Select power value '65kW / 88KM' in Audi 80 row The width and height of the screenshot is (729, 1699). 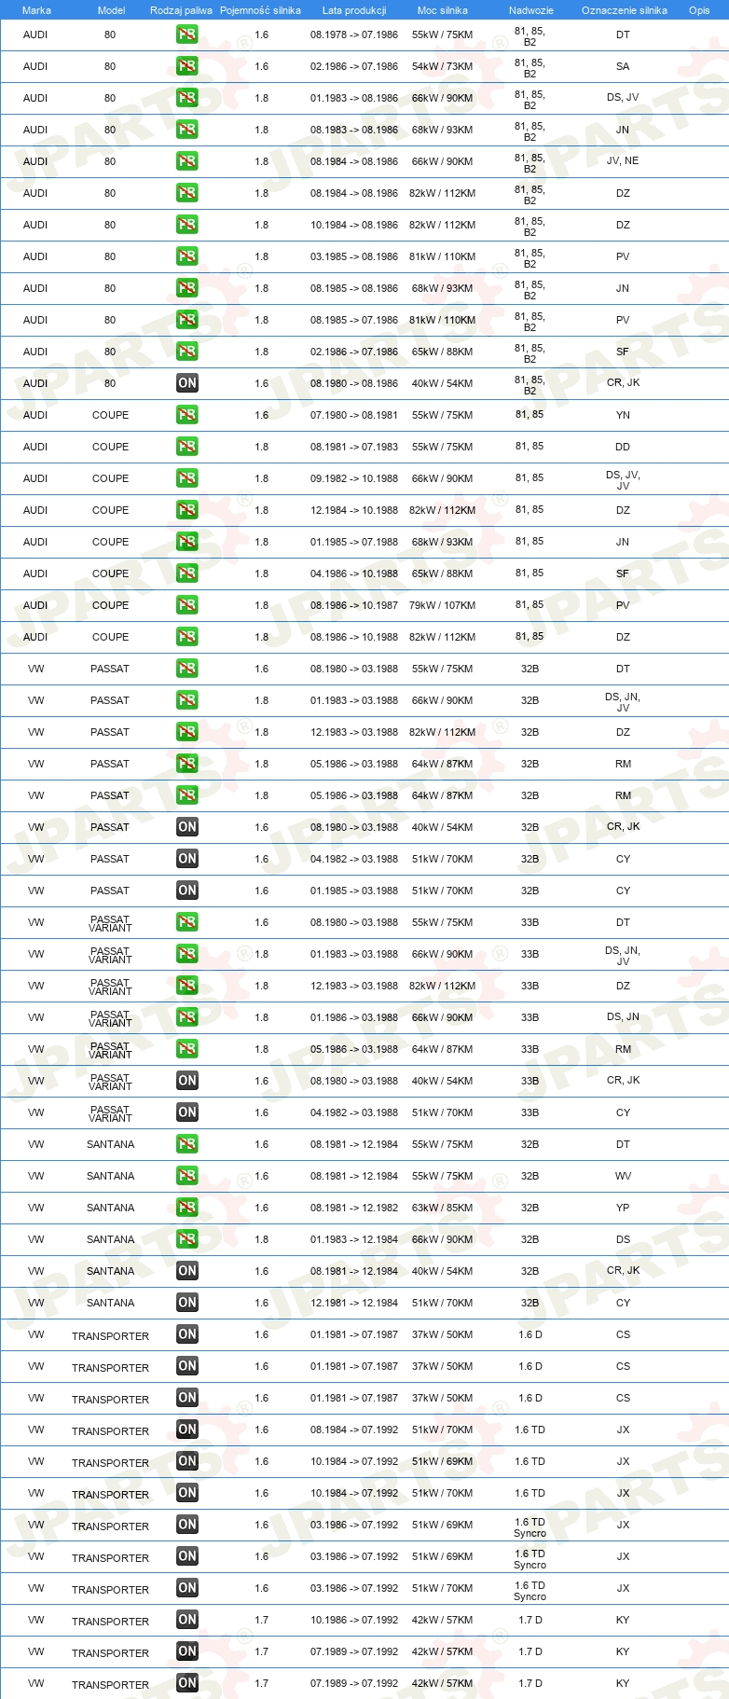[x=443, y=352]
